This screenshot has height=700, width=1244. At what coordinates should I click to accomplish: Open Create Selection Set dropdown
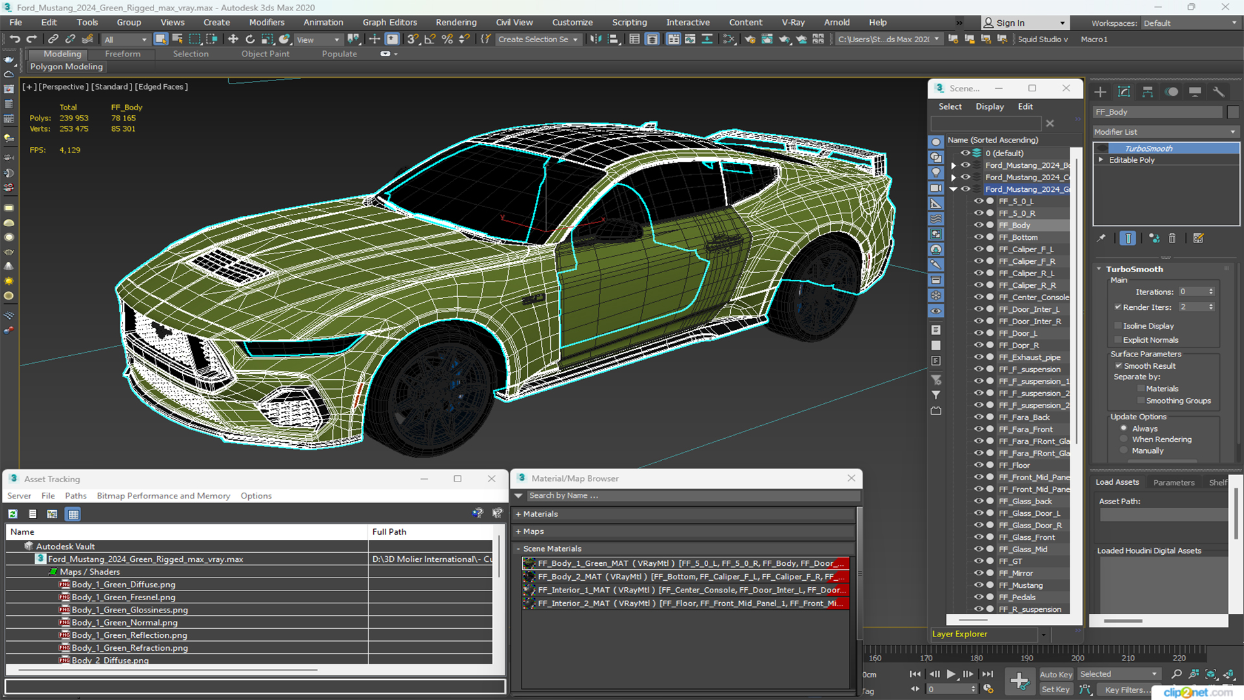click(x=537, y=40)
